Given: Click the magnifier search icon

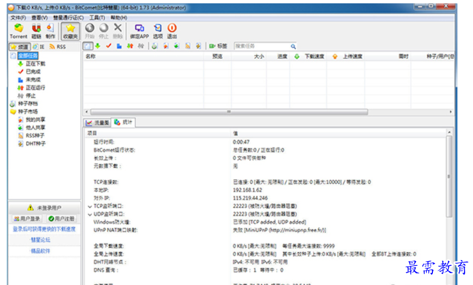Looking at the screenshot, I should (293, 47).
